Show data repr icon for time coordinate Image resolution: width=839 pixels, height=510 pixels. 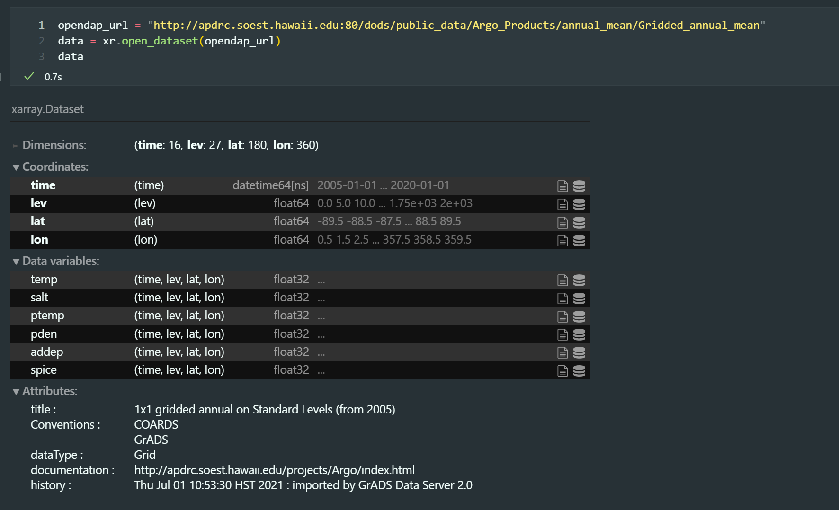click(x=579, y=186)
